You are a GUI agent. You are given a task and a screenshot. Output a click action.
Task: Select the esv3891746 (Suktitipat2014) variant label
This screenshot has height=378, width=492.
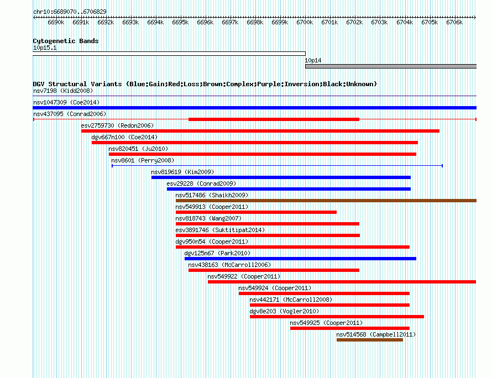click(x=220, y=230)
